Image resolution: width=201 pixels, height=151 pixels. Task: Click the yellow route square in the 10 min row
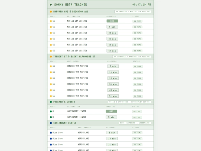(51, 72)
